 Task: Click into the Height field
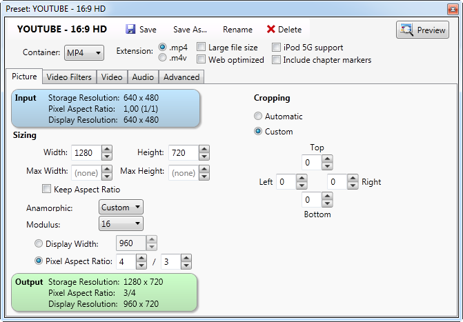coord(184,152)
